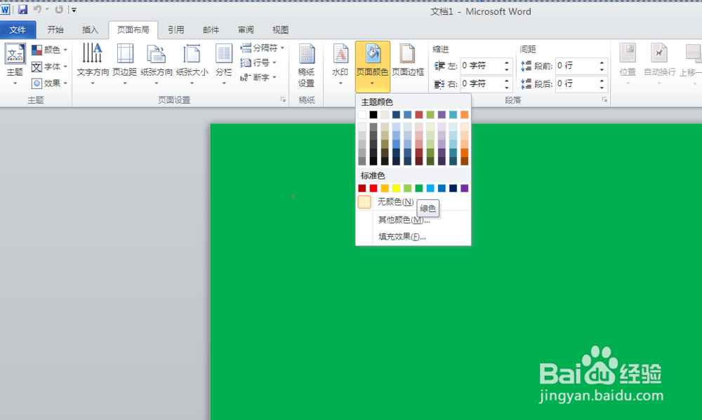The image size is (702, 420).
Task: Open the 页面设置 dialog launcher
Action: pyautogui.click(x=283, y=100)
